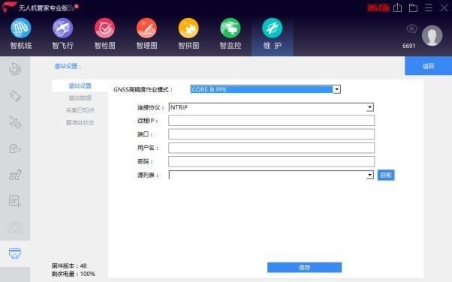Select the faded camera sidebar icon
Viewport: 452px width, 282px height.
coord(15,227)
